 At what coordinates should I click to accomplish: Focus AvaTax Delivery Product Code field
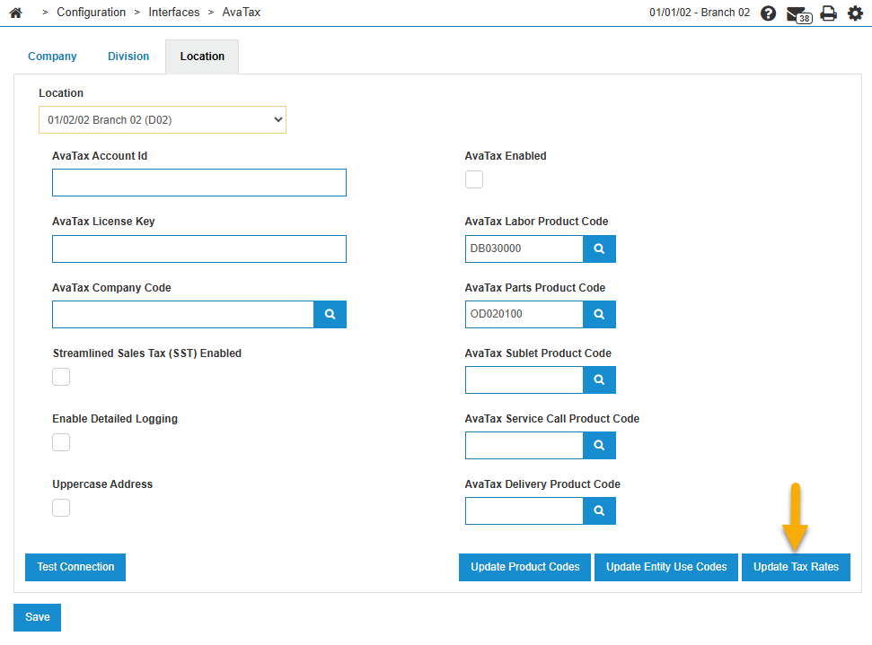(x=524, y=510)
